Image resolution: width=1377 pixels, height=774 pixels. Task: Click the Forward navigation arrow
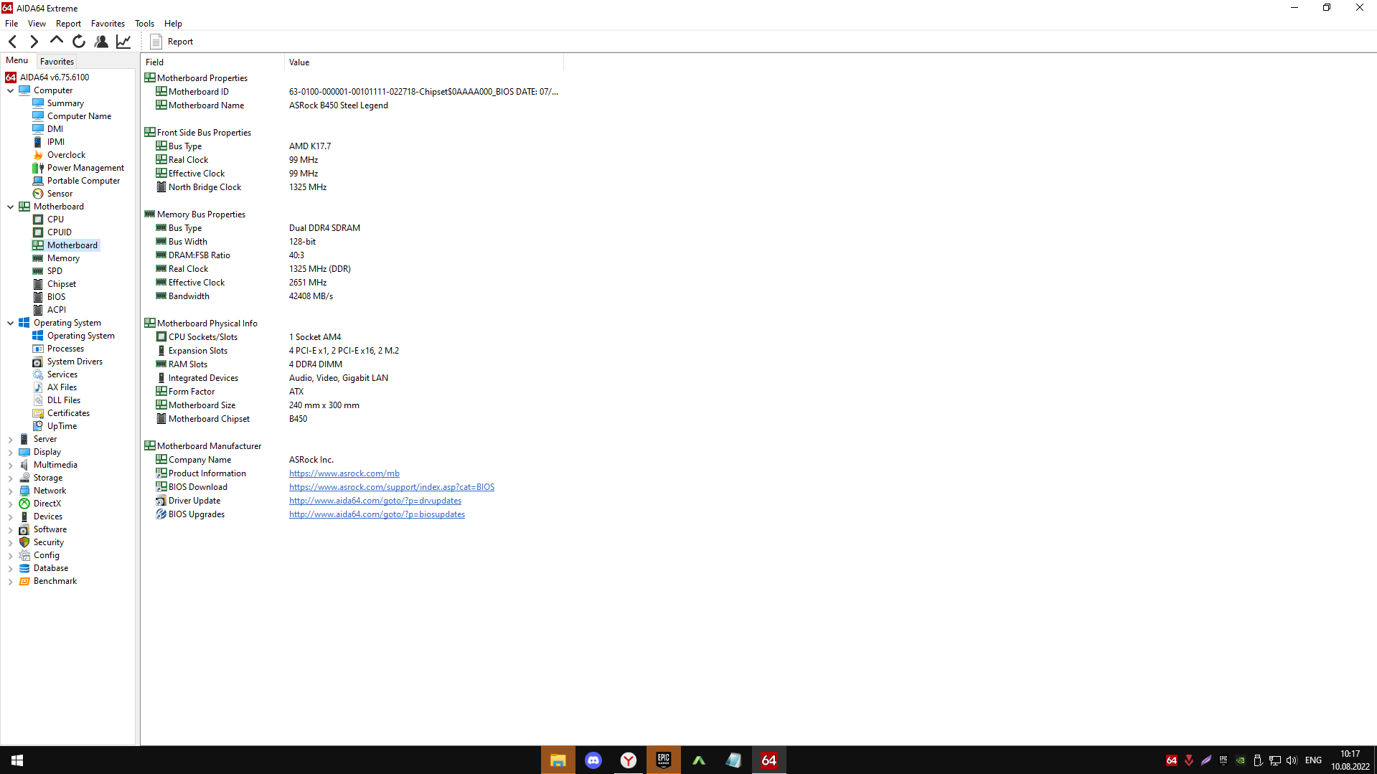tap(34, 42)
